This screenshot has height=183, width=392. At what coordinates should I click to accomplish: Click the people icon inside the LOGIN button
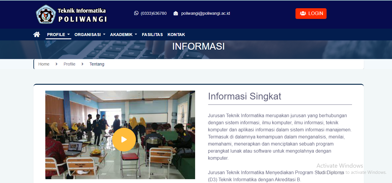pos(303,13)
